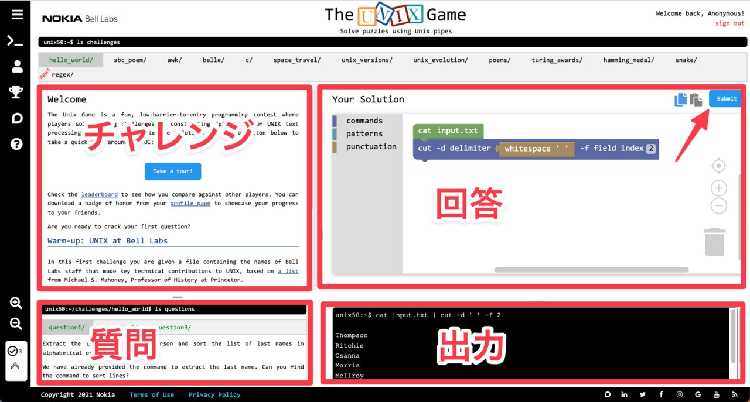Click the Take a tour! button
This screenshot has height=402, width=750.
click(x=172, y=171)
